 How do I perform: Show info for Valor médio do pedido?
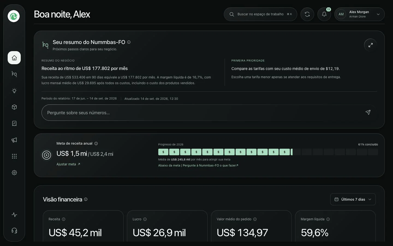255,219
